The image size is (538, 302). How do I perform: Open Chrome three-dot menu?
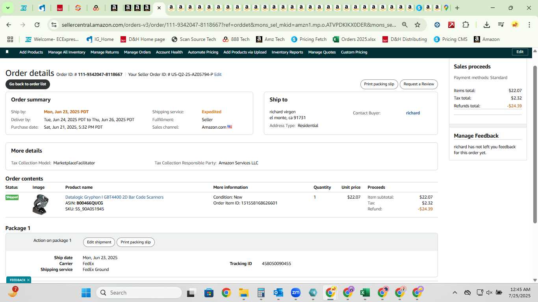[x=529, y=25]
